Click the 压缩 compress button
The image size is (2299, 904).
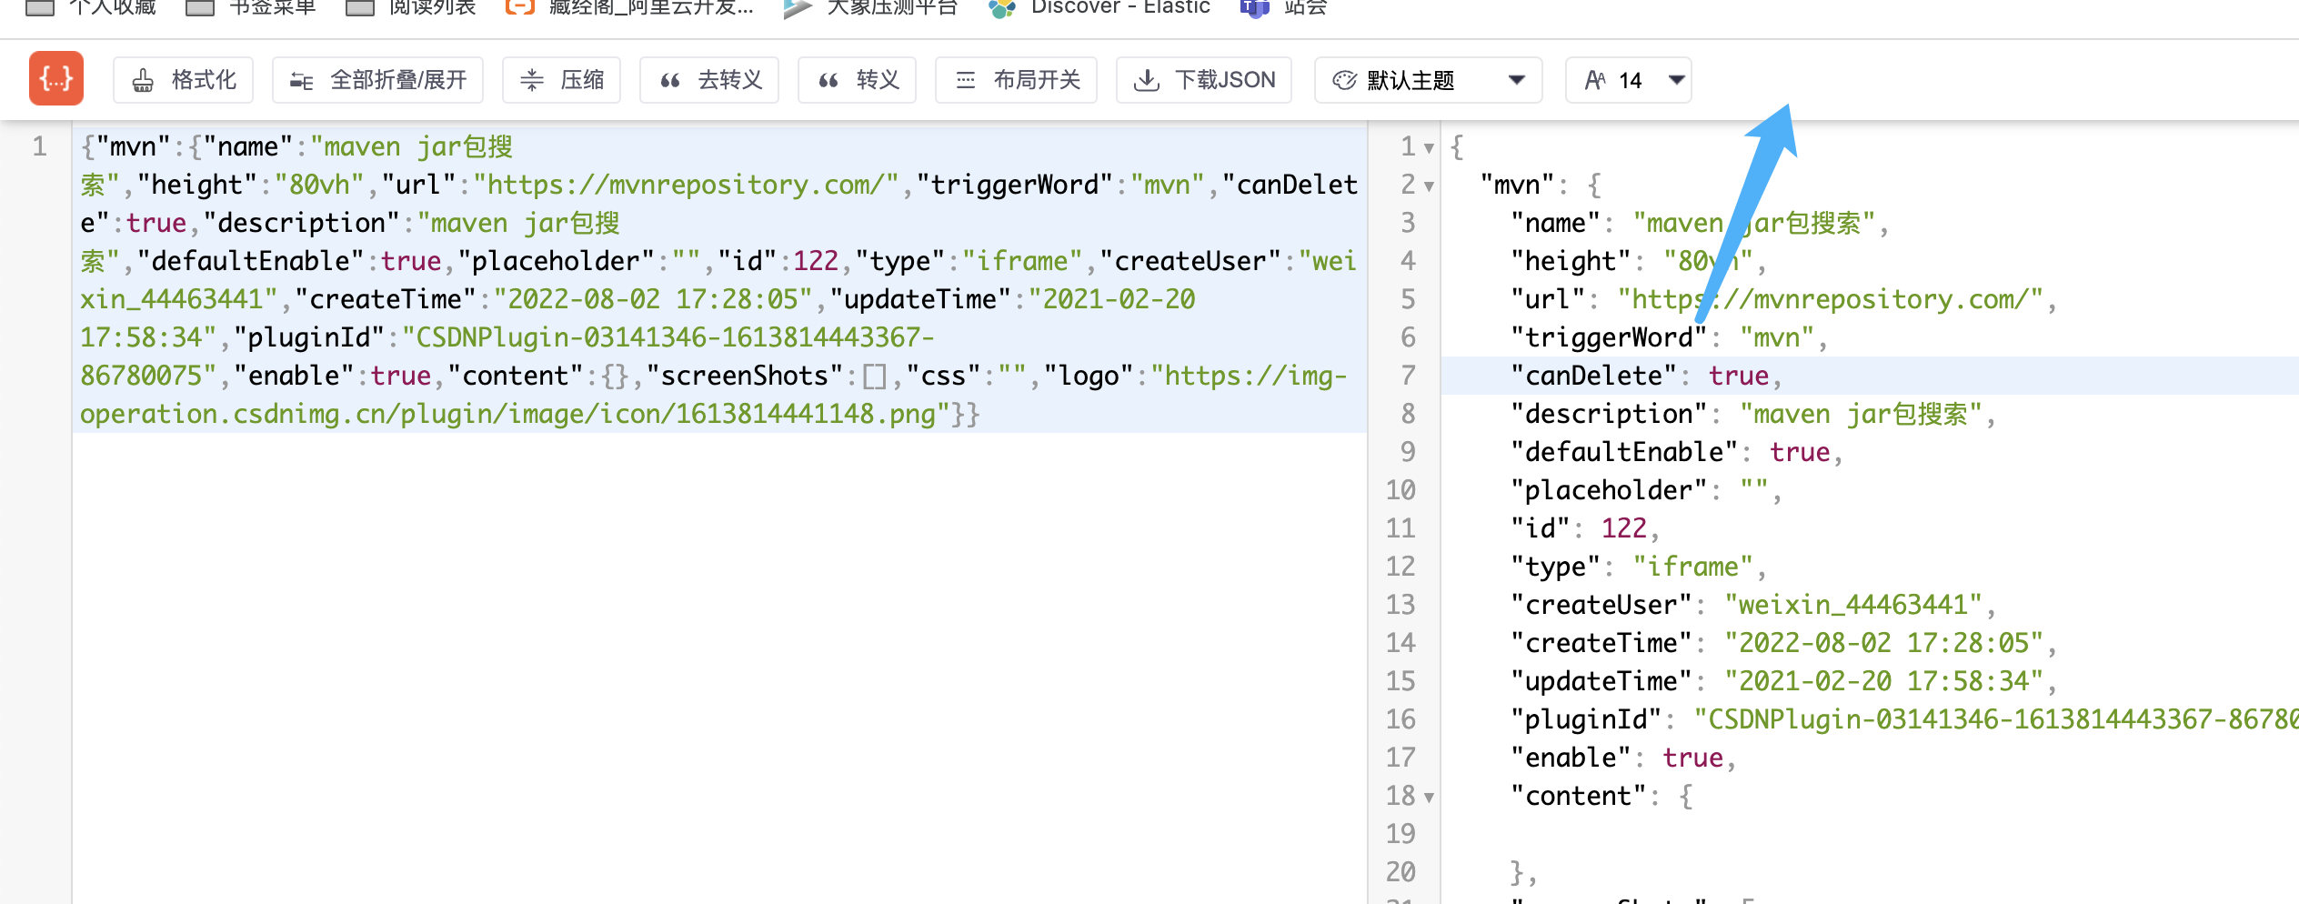point(561,80)
